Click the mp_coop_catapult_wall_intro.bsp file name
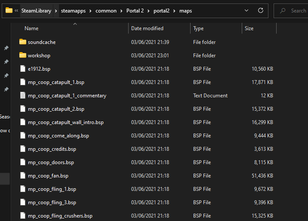 coord(66,122)
